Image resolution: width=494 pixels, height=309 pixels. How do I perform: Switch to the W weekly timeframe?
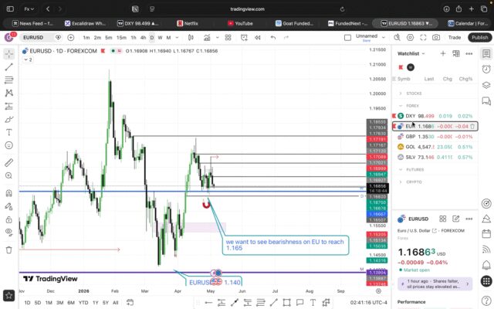point(160,38)
